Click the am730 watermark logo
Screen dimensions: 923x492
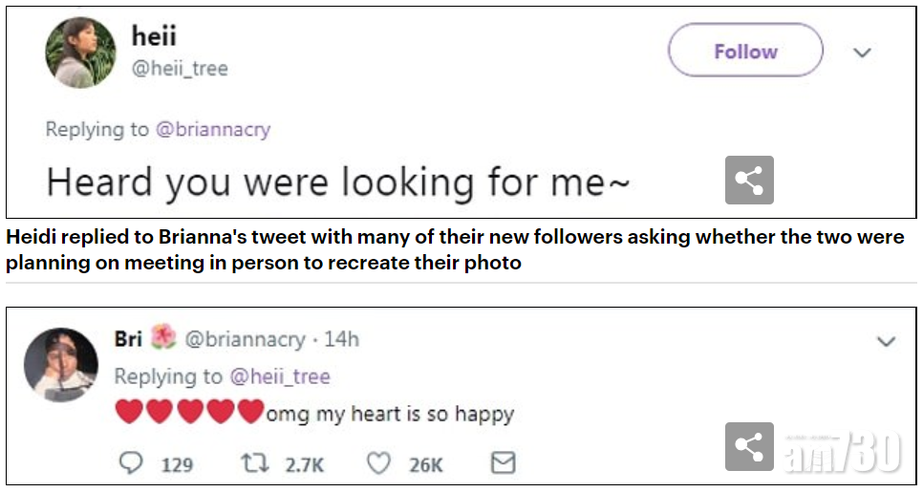click(843, 449)
